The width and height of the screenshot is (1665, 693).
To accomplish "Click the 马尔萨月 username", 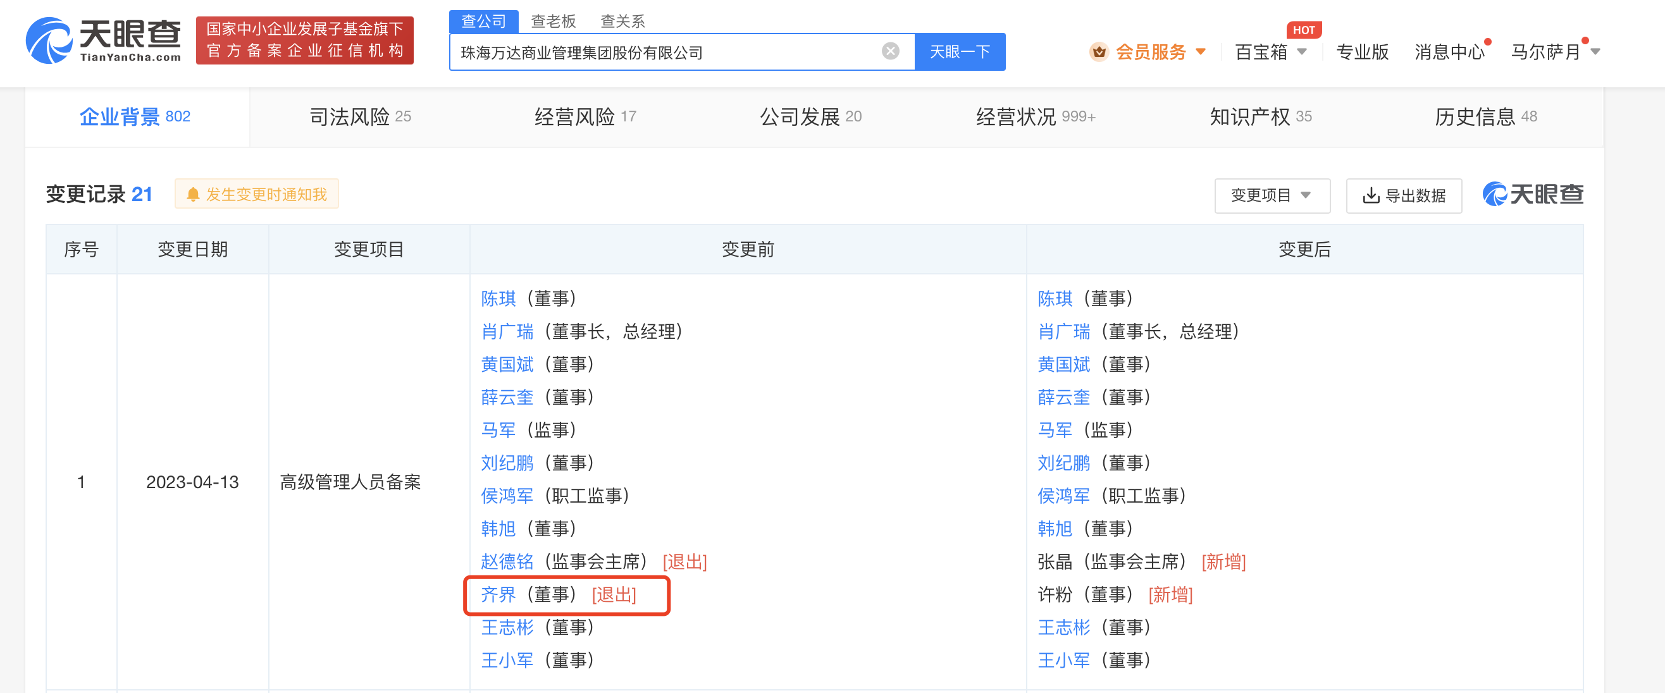I will coord(1545,52).
